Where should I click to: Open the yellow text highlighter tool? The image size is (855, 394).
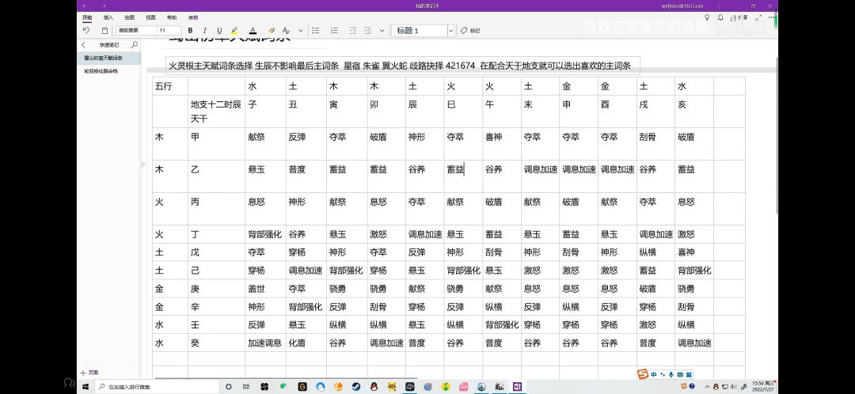coord(234,31)
